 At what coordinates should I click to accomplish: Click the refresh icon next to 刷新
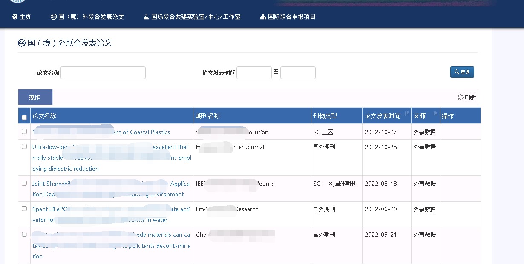coord(461,97)
